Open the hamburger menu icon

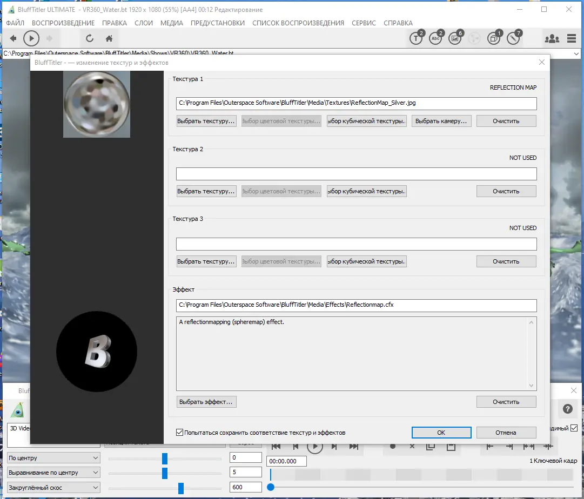click(x=572, y=38)
